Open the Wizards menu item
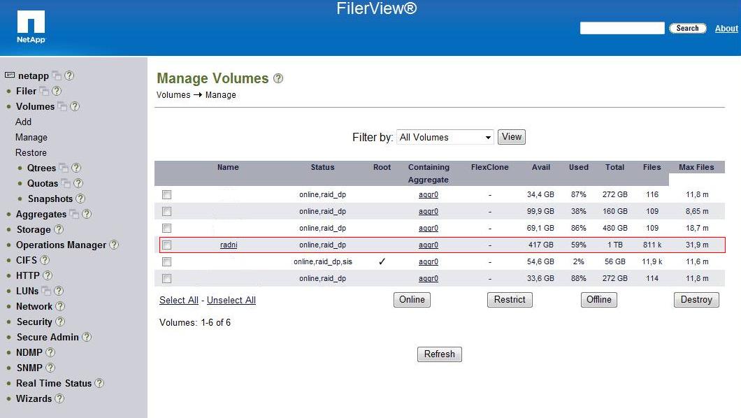The height and width of the screenshot is (418, 741). [34, 398]
